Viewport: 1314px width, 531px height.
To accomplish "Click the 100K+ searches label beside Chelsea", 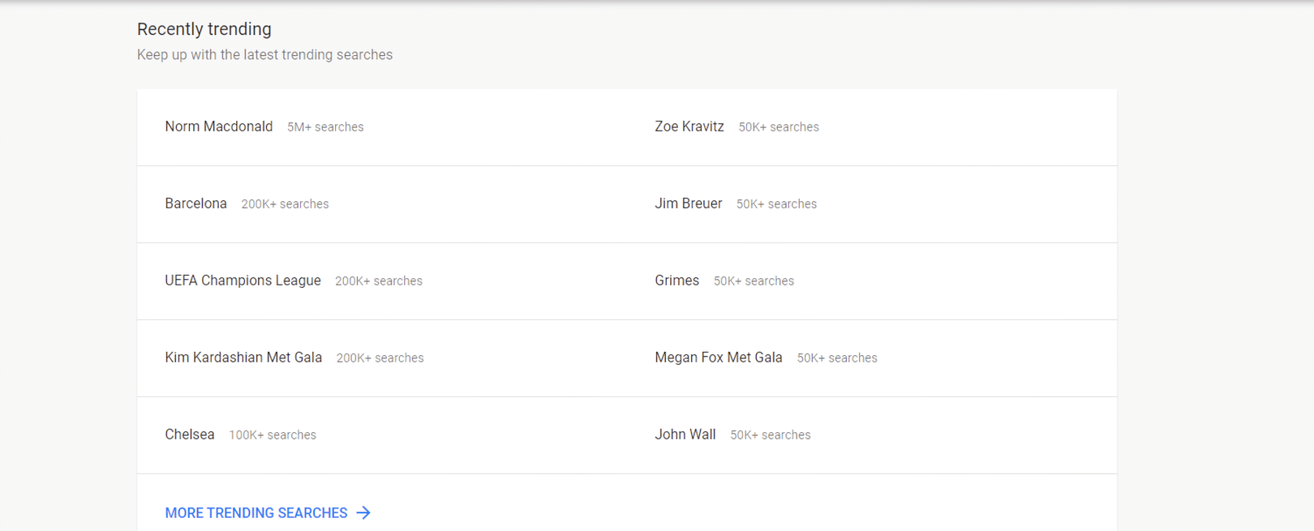I will tap(272, 435).
